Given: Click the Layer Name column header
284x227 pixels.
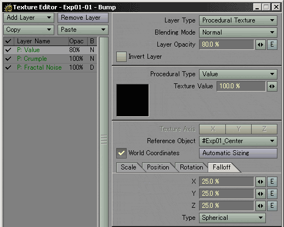Looking at the screenshot, I should 41,41.
